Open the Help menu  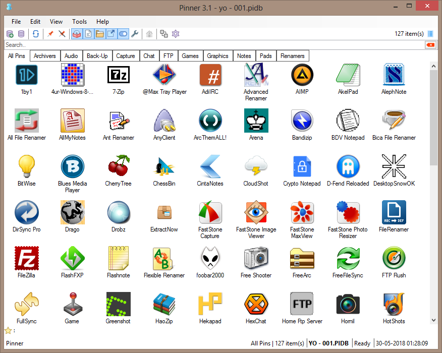(x=102, y=22)
